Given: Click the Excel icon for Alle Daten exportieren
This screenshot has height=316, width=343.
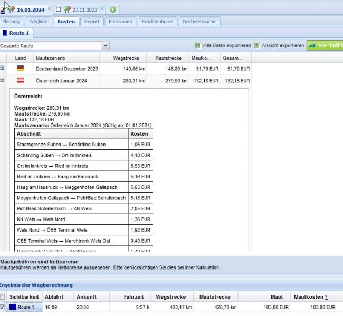Looking at the screenshot, I should 198,46.
